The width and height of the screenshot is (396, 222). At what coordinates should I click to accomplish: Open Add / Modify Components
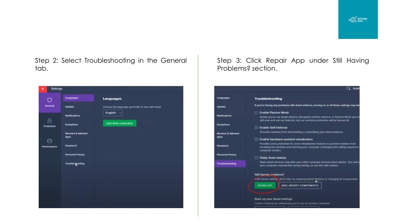point(300,185)
